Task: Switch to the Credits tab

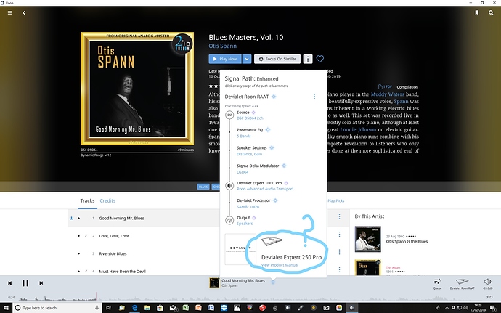Action: [107, 200]
